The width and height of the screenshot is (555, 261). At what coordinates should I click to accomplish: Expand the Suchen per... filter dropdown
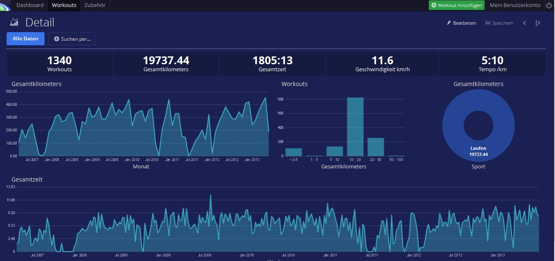click(72, 39)
